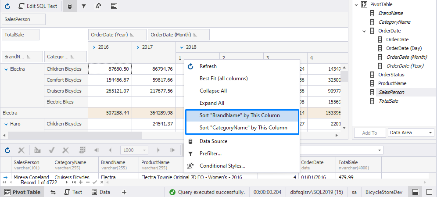This screenshot has height=197, width=437.
Task: Toggle the Data Source toolbar button
Action: [x=69, y=6]
